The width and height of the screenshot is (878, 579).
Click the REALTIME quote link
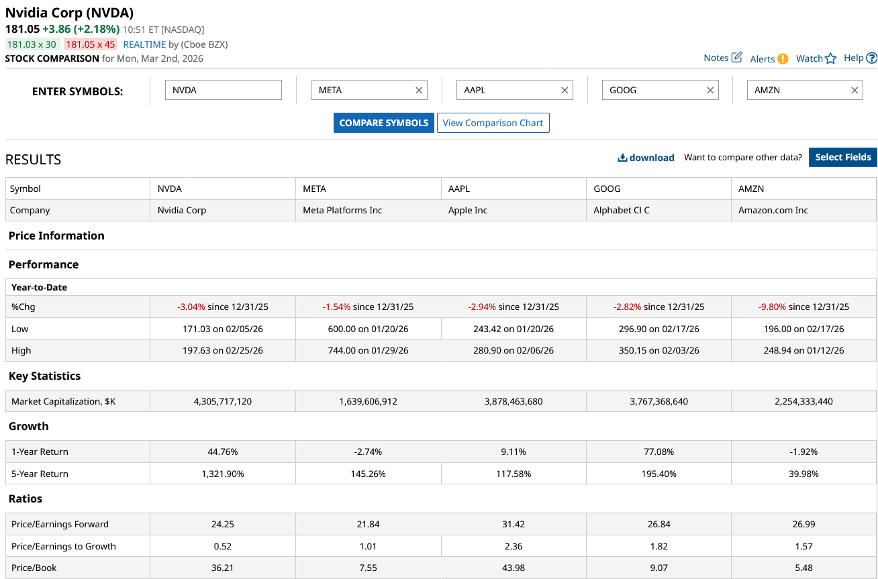tap(144, 44)
